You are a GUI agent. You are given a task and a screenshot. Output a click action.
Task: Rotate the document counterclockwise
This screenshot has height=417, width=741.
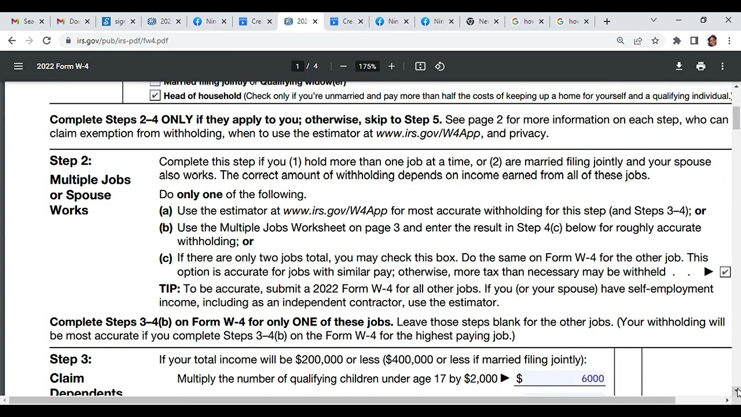440,67
